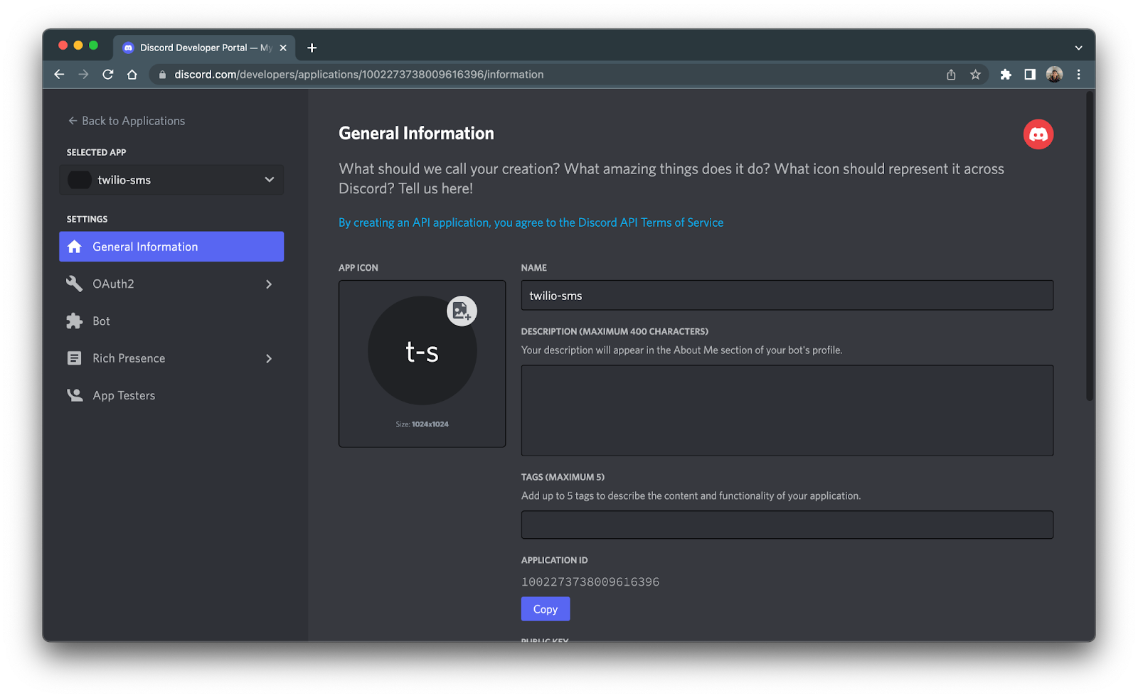Click the Rich Presence document icon
Viewport: 1138px width, 698px height.
coord(75,358)
